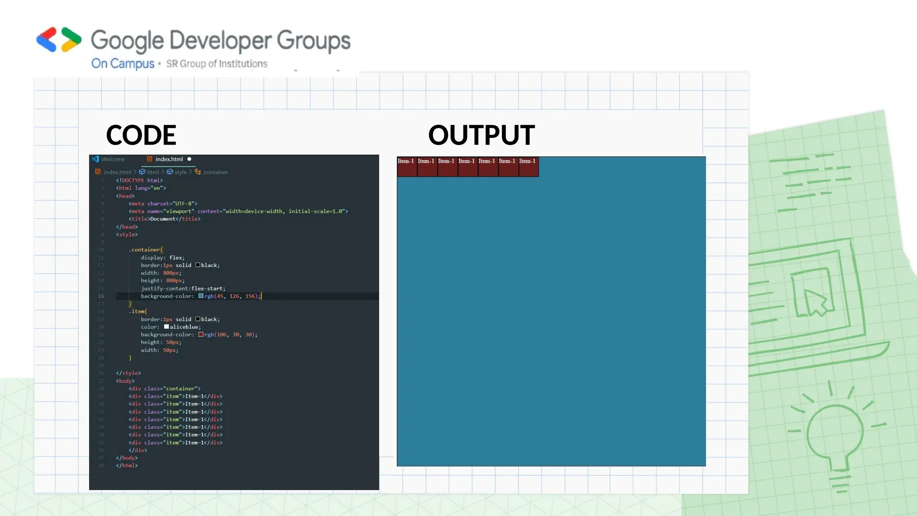Screen dimensions: 917x516
Task: Click the first Item-1 box in output
Action: 407,167
